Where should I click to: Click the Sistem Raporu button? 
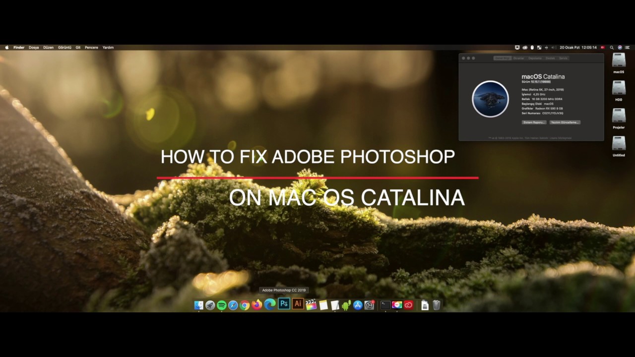pyautogui.click(x=534, y=122)
